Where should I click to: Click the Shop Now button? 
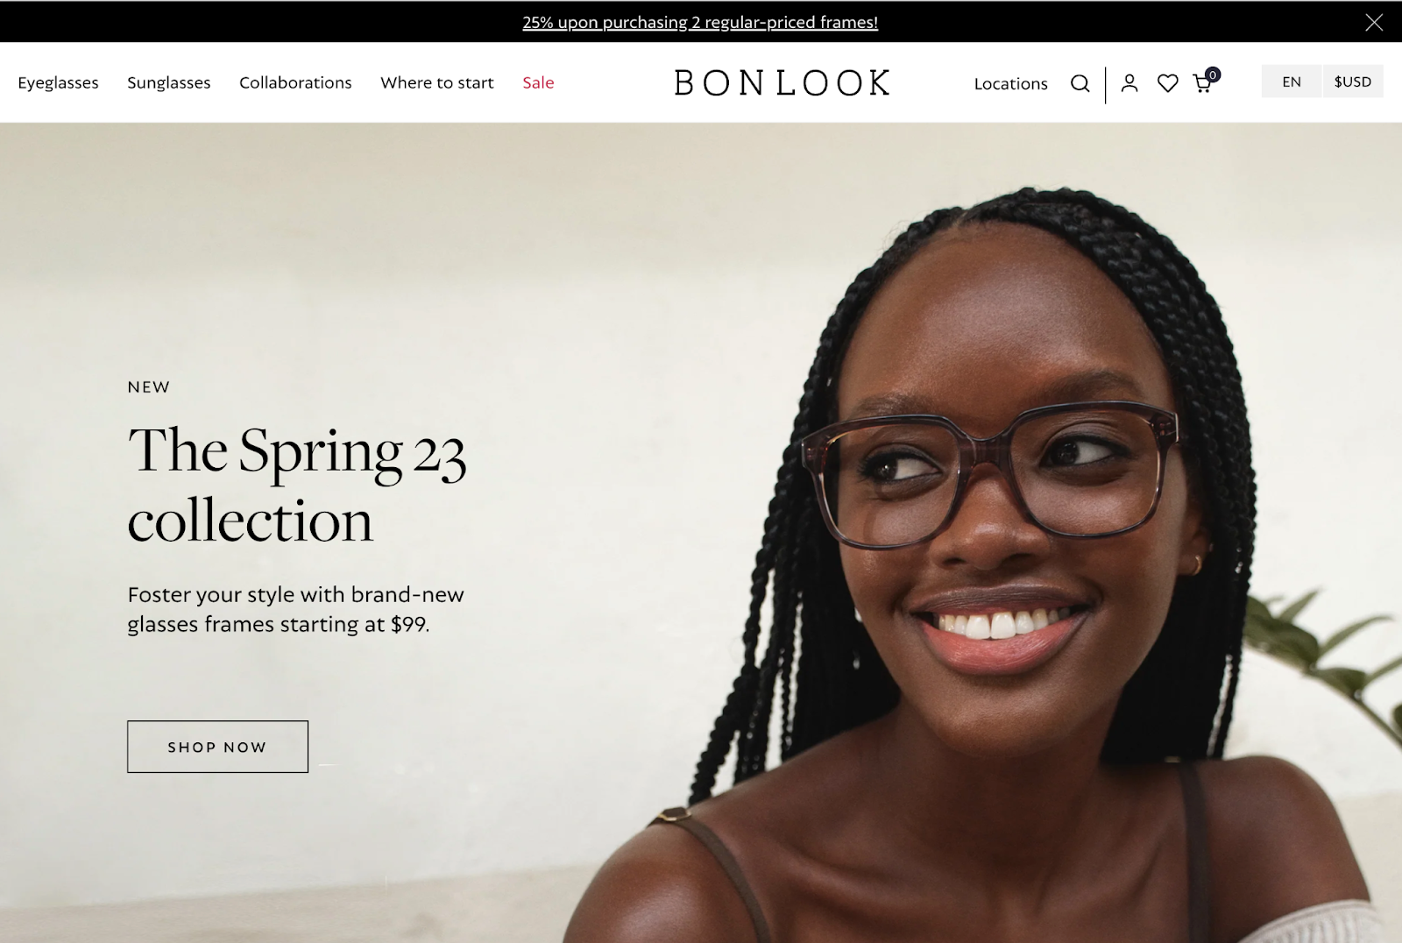pyautogui.click(x=217, y=747)
